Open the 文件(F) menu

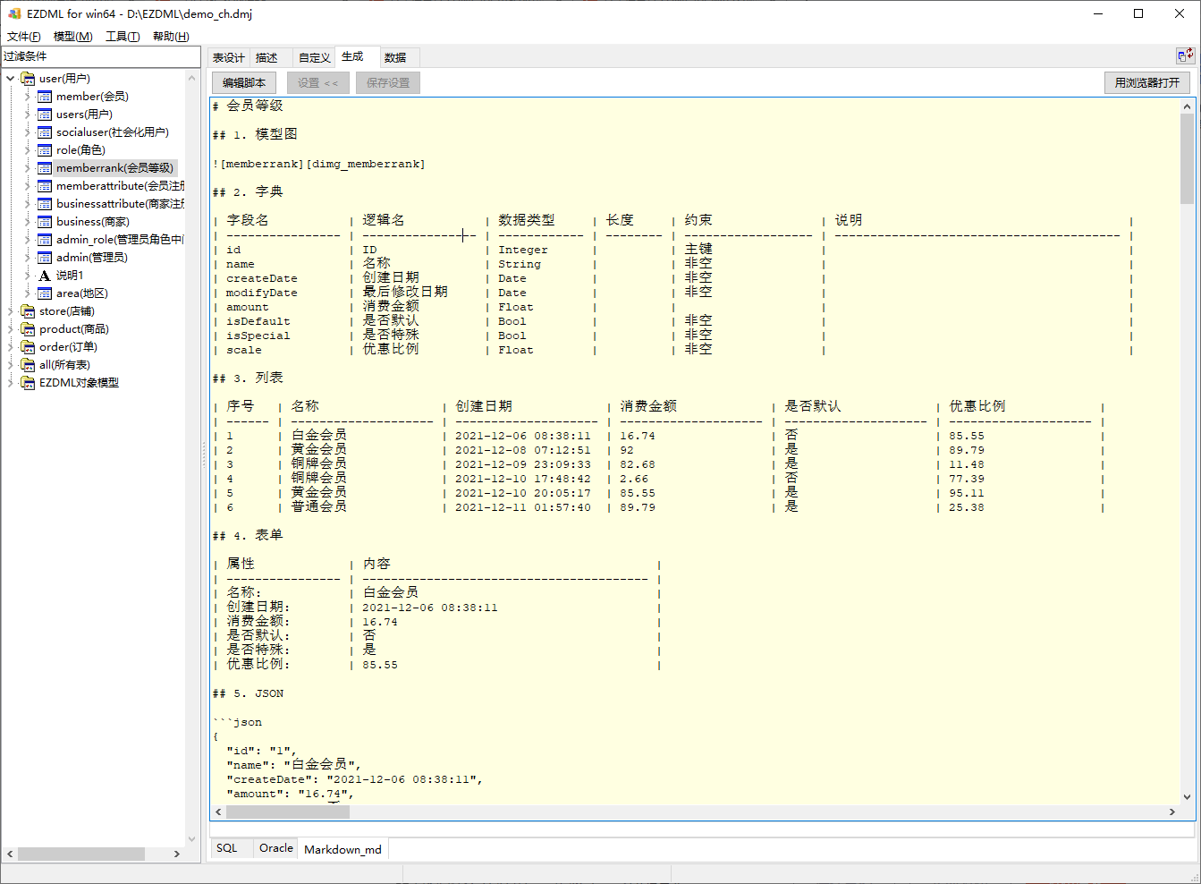coord(24,37)
